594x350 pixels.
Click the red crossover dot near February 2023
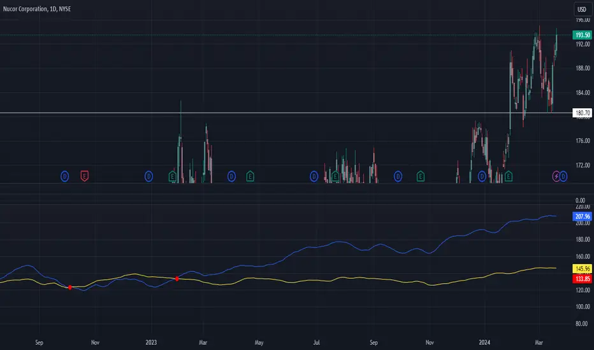click(x=177, y=279)
